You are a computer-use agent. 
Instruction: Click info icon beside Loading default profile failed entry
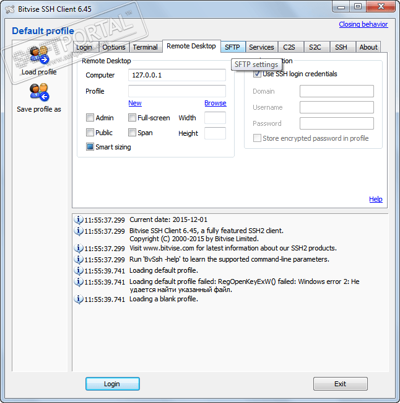pos(79,282)
